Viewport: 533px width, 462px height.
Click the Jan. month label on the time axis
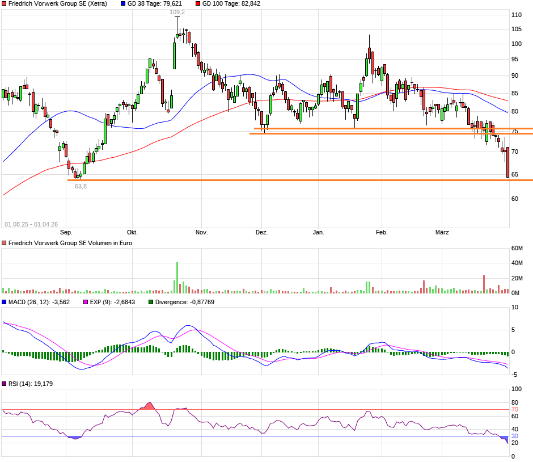point(319,233)
